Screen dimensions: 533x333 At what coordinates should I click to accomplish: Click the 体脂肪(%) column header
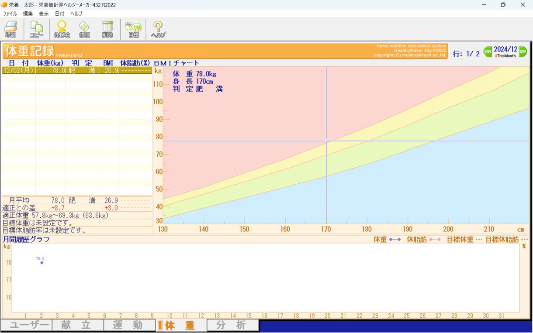[x=135, y=63]
